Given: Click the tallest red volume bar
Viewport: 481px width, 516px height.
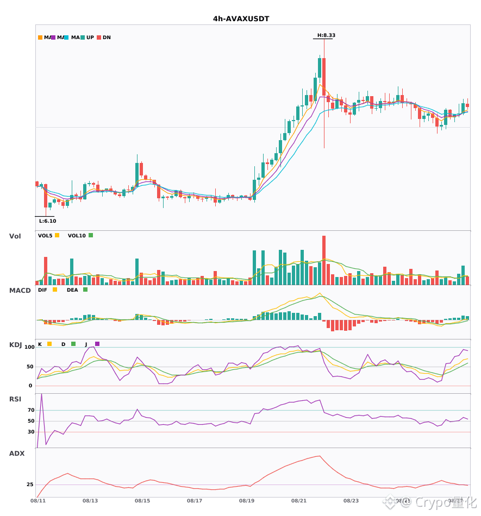Looking at the screenshot, I should (324, 260).
